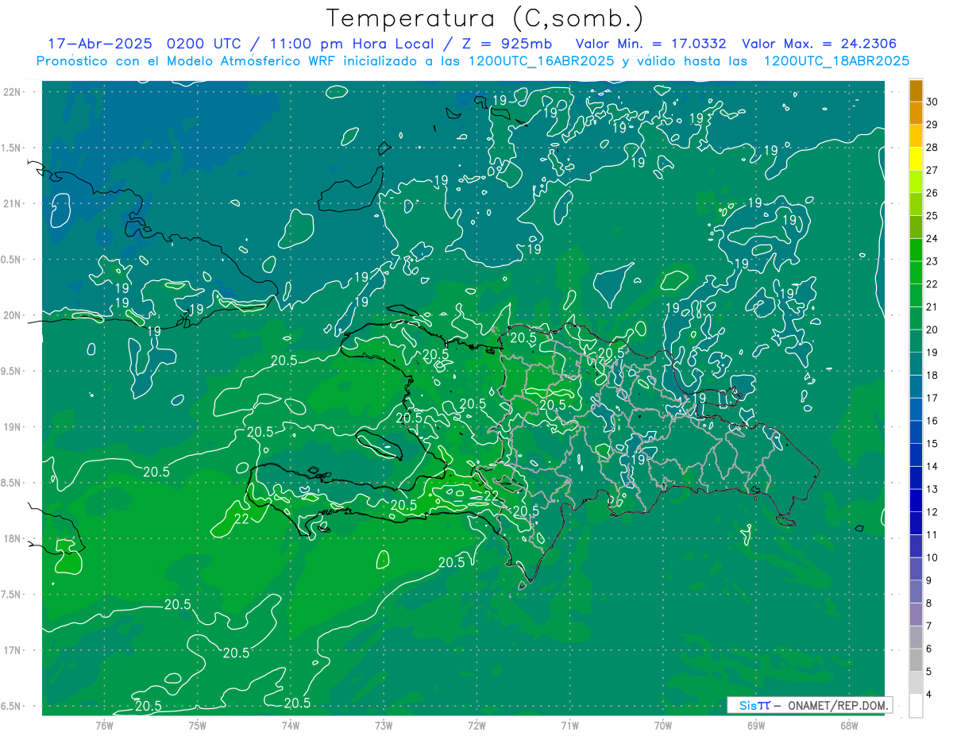Click the '17N' latitude label
Viewport: 953px width, 736px height.
[13, 650]
